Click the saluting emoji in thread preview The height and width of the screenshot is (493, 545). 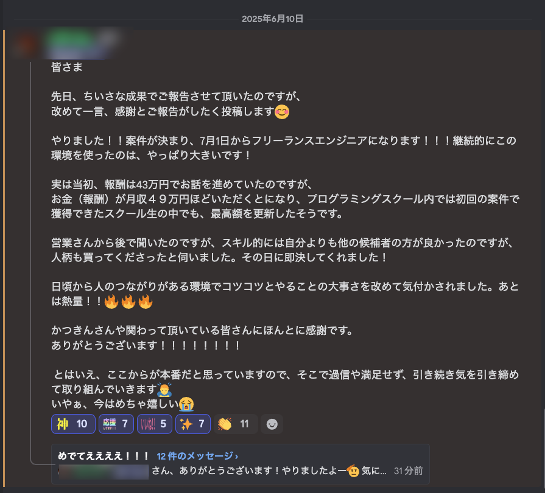[x=353, y=471]
